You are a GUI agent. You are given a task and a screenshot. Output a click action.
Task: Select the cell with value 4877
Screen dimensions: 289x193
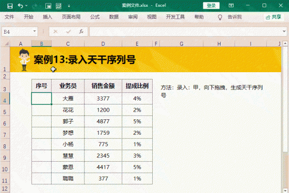coord(103,121)
